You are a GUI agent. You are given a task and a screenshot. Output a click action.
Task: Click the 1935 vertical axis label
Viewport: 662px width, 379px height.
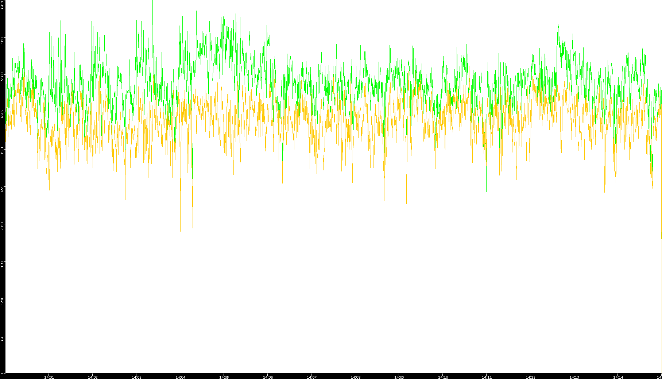(x=3, y=263)
